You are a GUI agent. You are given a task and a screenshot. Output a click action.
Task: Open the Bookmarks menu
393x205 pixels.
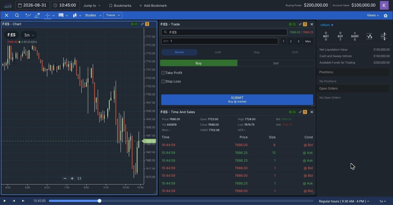(x=120, y=5)
